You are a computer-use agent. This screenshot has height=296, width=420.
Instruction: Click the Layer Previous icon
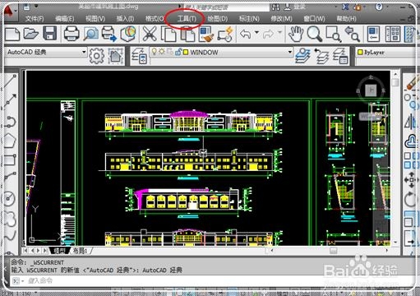click(x=321, y=56)
